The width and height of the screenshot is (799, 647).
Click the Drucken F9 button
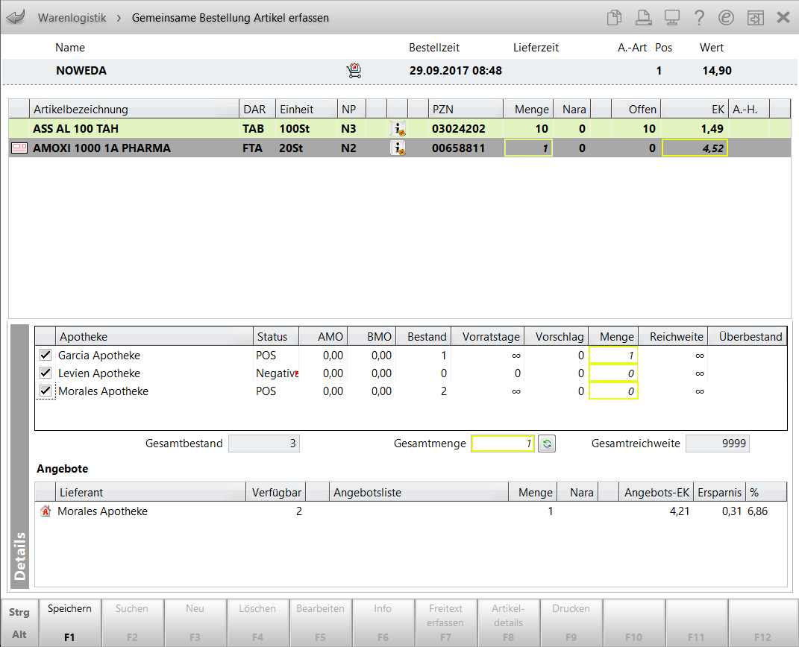571,622
